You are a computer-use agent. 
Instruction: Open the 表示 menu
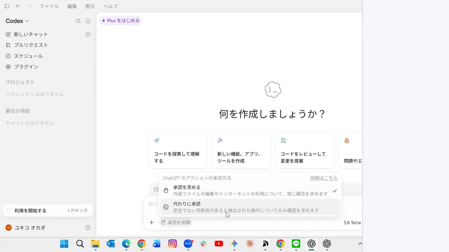[x=90, y=6]
